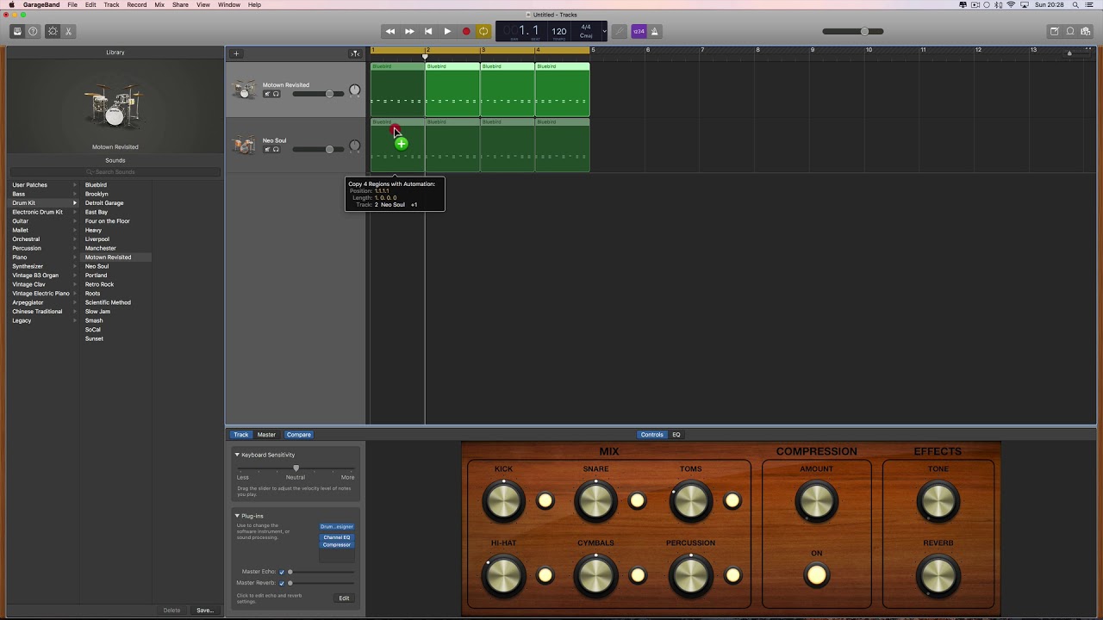Click the Drum...esigner instrument plug-in
Image resolution: width=1103 pixels, height=620 pixels.
coord(337,526)
